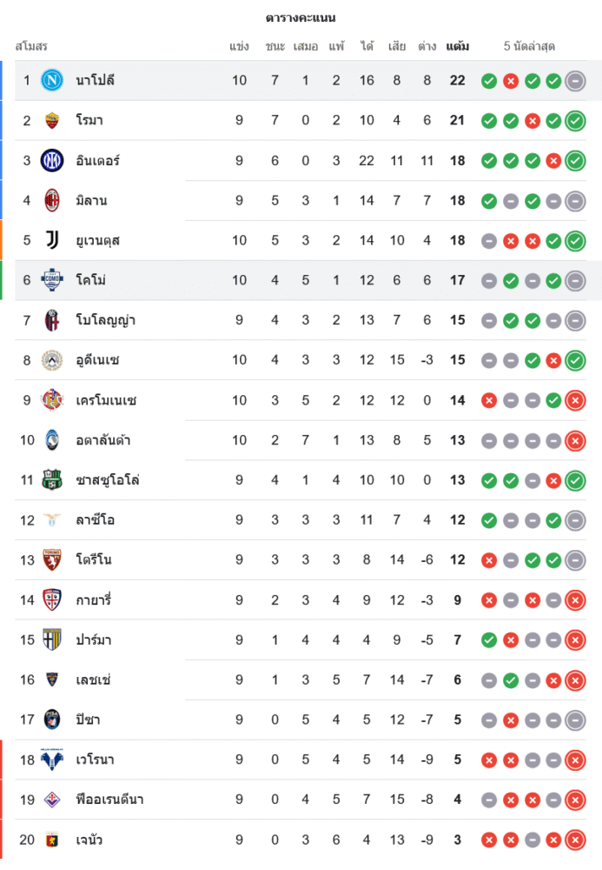Image resolution: width=602 pixels, height=870 pixels.
Task: Click the สโมสร column header
Action: (x=31, y=46)
